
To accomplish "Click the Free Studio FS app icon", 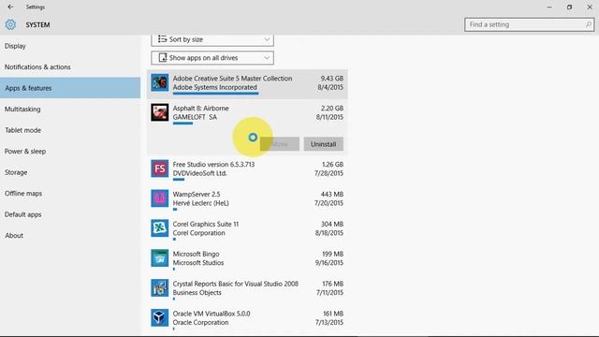I will click(x=159, y=168).
